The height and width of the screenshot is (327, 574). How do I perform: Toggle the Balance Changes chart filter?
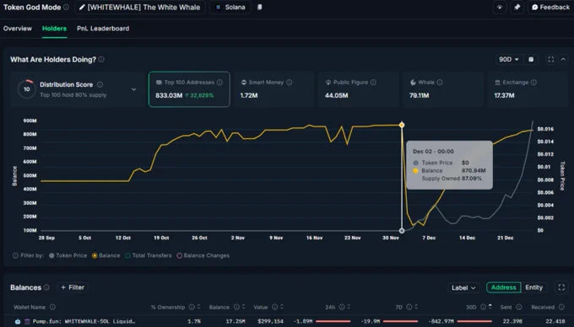click(x=203, y=255)
